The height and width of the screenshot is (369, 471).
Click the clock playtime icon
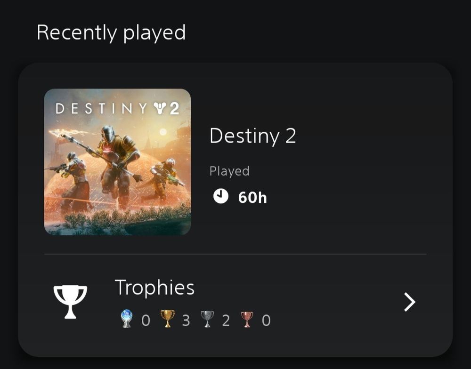(x=221, y=196)
